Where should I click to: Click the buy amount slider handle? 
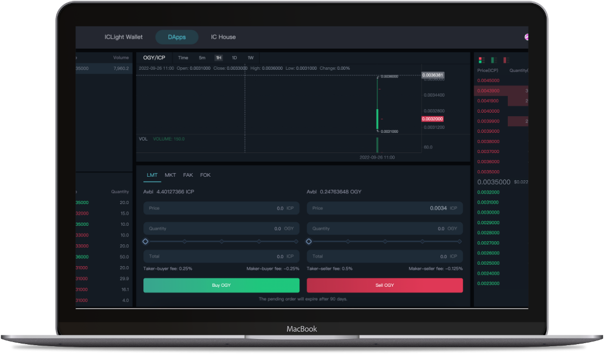(145, 241)
